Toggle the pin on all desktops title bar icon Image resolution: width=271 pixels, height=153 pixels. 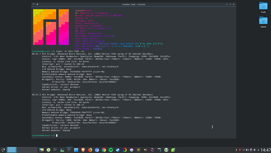coord(37,4)
